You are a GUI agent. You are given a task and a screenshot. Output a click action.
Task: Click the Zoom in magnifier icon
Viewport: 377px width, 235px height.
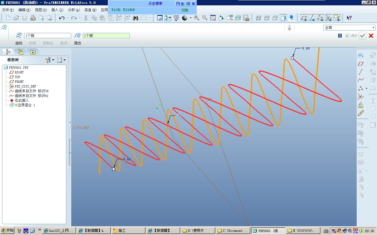tap(196, 18)
